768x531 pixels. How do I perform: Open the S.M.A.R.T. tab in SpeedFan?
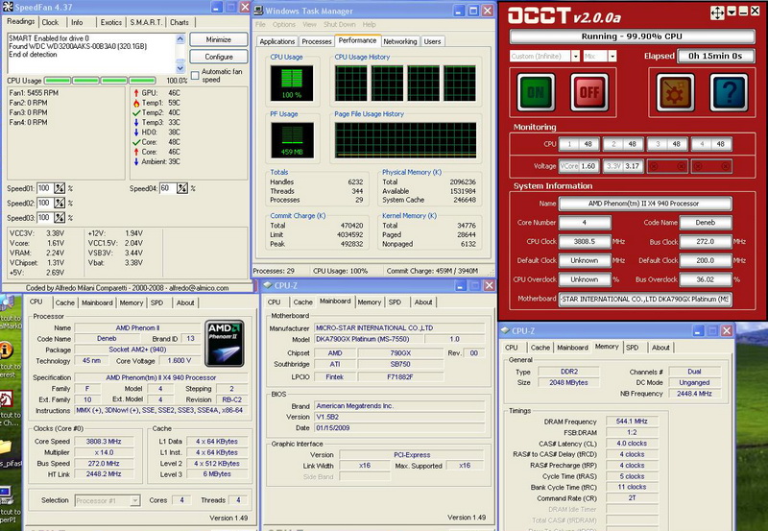click(146, 22)
